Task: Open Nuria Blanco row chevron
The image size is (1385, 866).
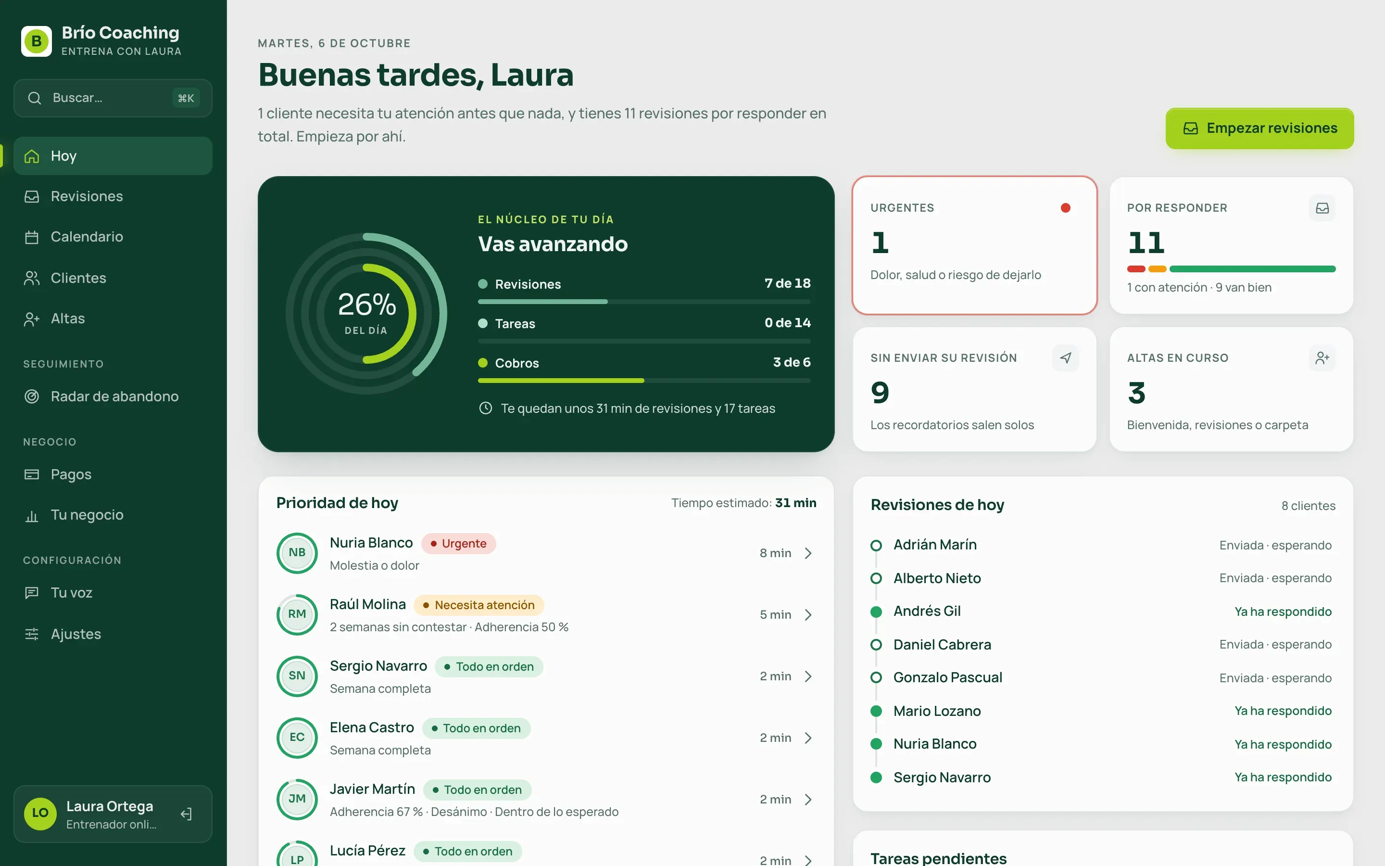Action: [808, 553]
